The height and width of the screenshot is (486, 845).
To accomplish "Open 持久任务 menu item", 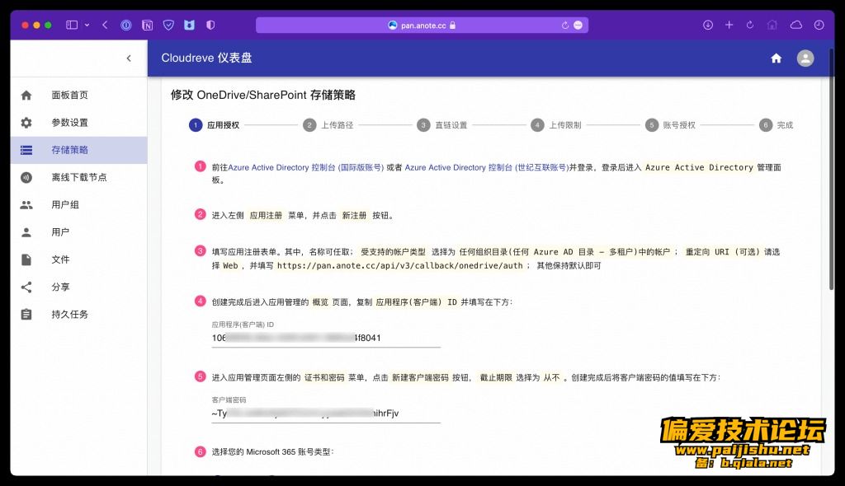I will (x=78, y=315).
